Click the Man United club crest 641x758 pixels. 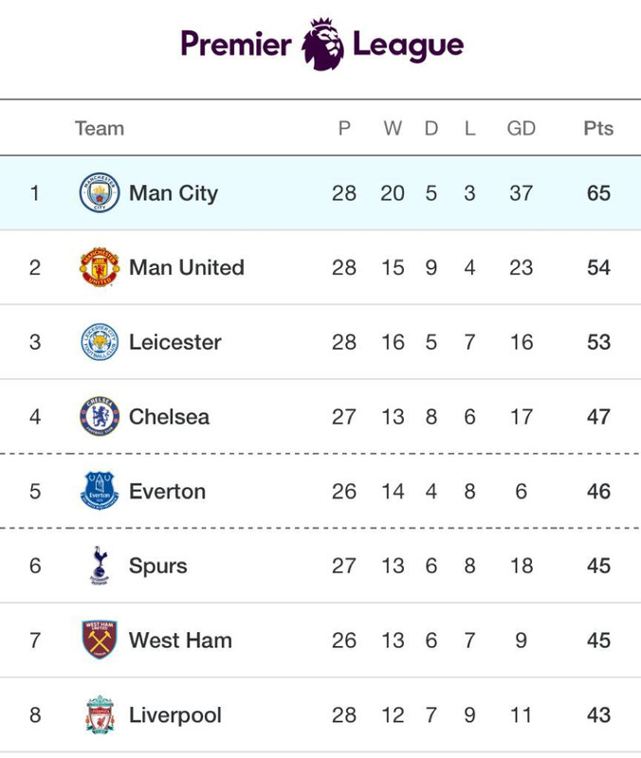coord(100,267)
